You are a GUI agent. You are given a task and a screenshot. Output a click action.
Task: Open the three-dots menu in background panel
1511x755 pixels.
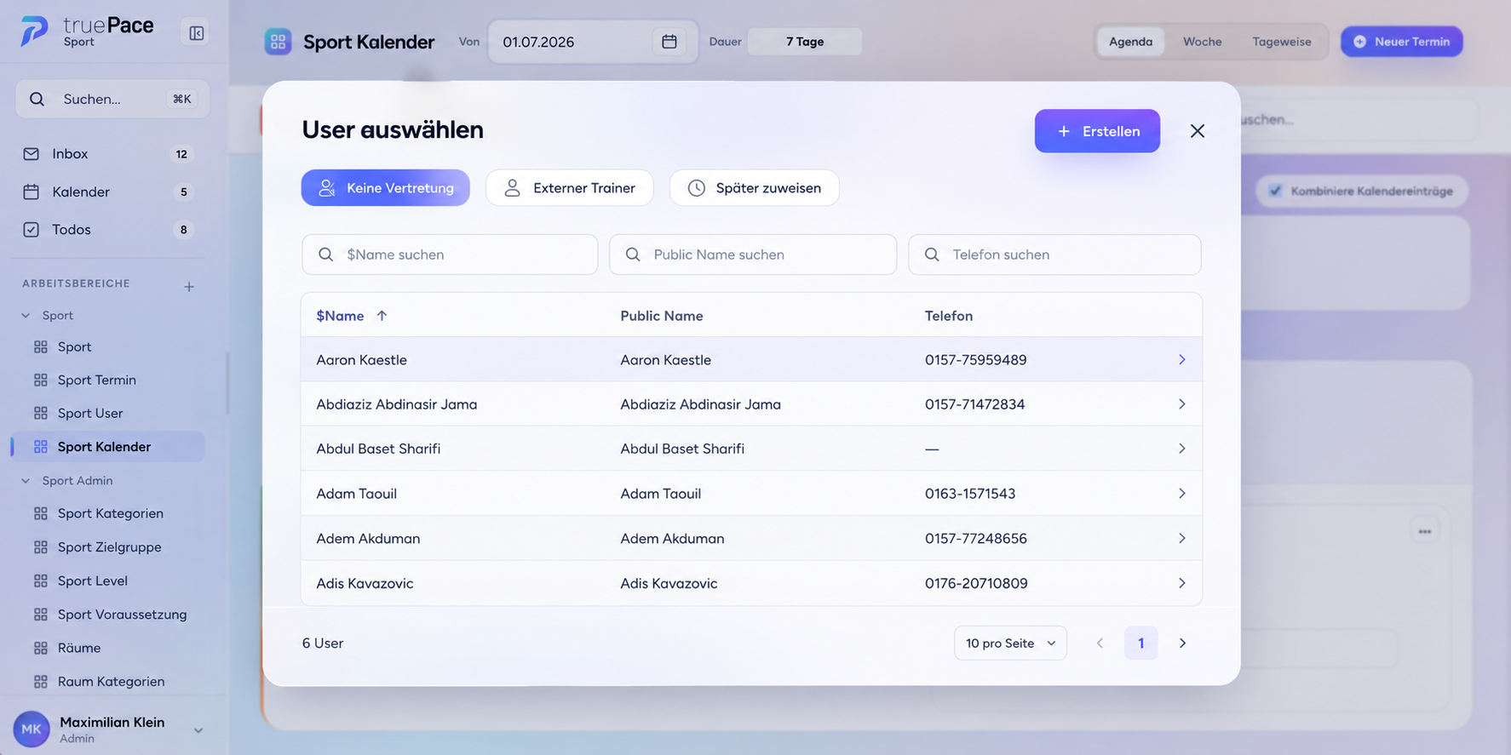coord(1425,531)
